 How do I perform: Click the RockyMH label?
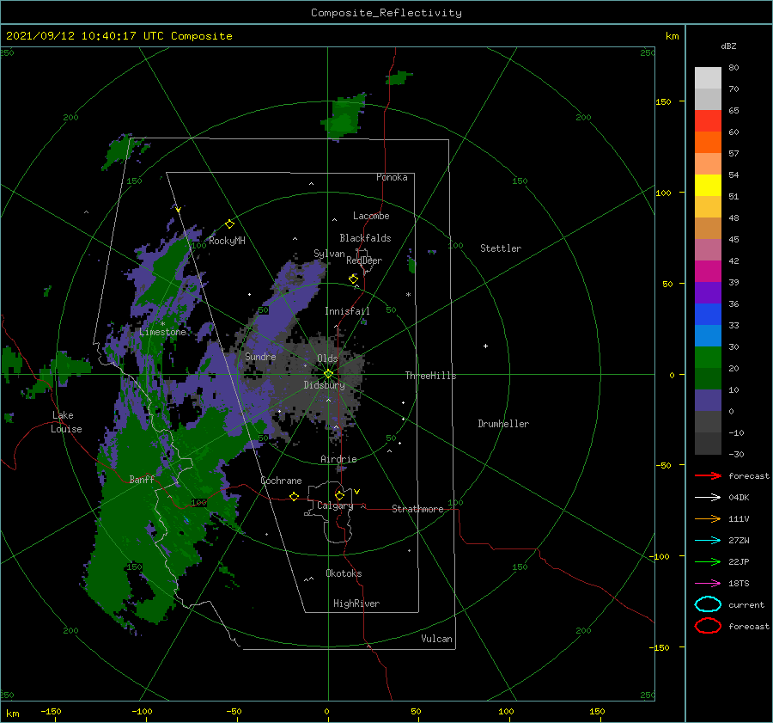click(227, 241)
